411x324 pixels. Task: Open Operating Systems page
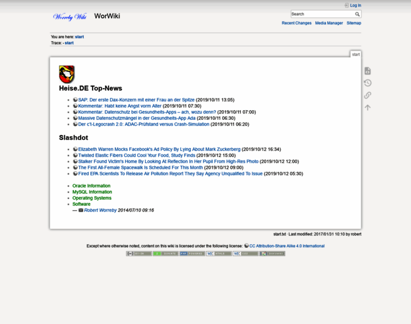point(92,198)
